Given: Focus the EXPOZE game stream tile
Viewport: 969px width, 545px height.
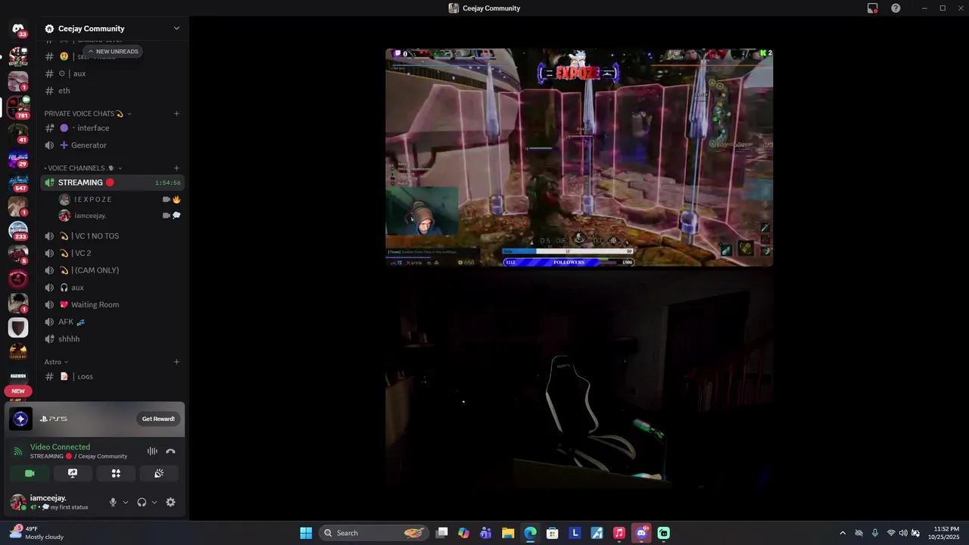Looking at the screenshot, I should click(579, 157).
